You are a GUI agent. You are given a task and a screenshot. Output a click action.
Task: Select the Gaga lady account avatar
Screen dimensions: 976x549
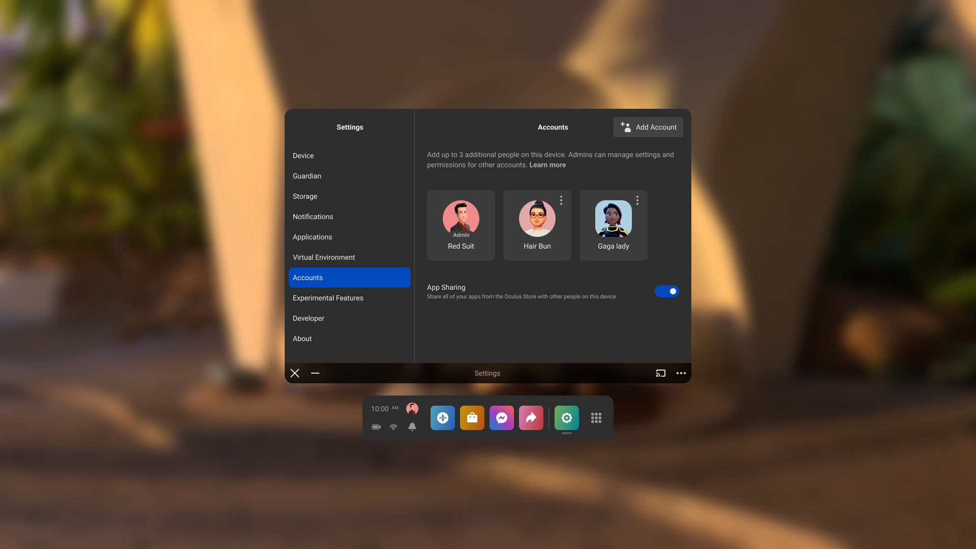click(614, 219)
